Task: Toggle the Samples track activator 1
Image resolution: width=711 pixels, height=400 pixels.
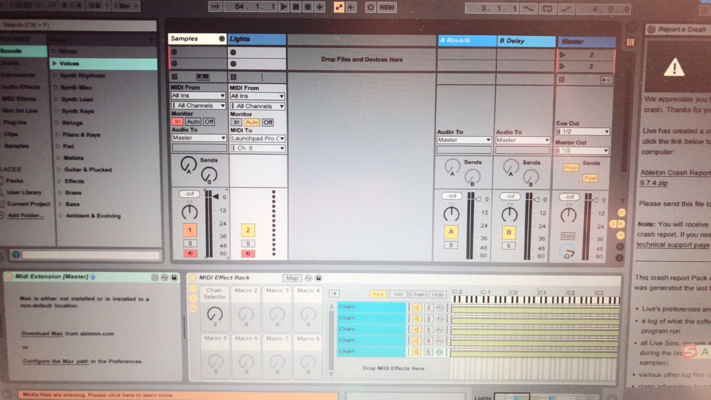Action: 190,230
